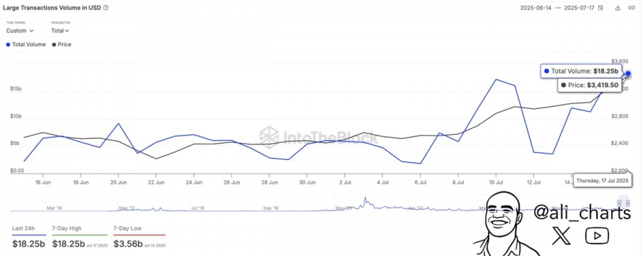This screenshot has width=641, height=256.
Task: Click the YouTube play icon
Action: (x=597, y=235)
